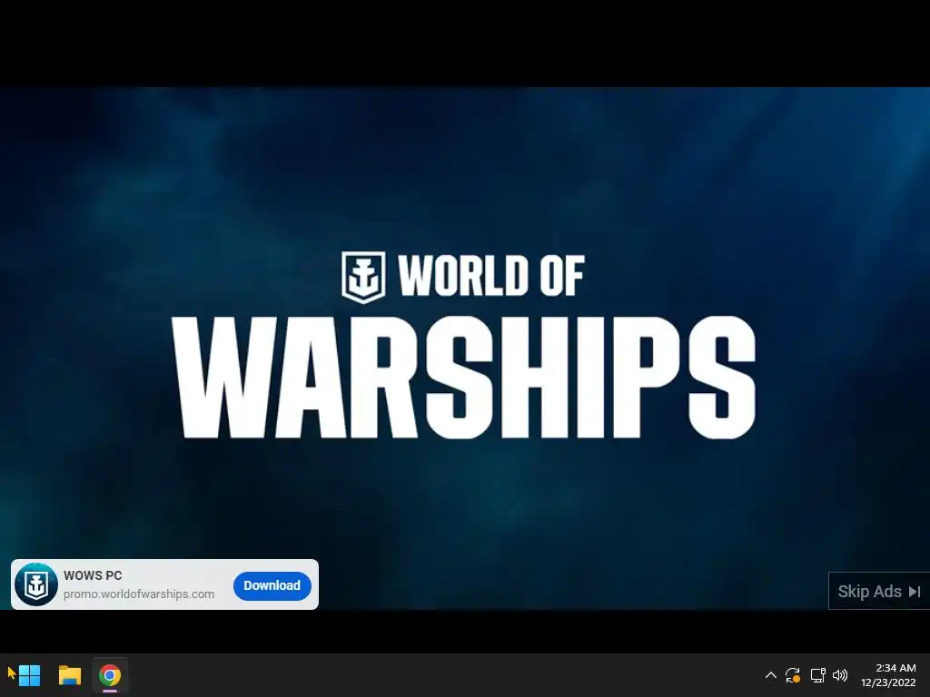930x697 pixels.
Task: Open the sync update tray icon
Action: pos(792,675)
